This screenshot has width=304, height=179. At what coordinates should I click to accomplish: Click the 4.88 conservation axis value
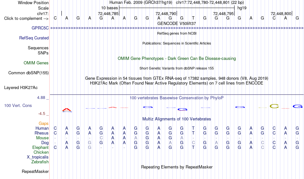click(41, 98)
